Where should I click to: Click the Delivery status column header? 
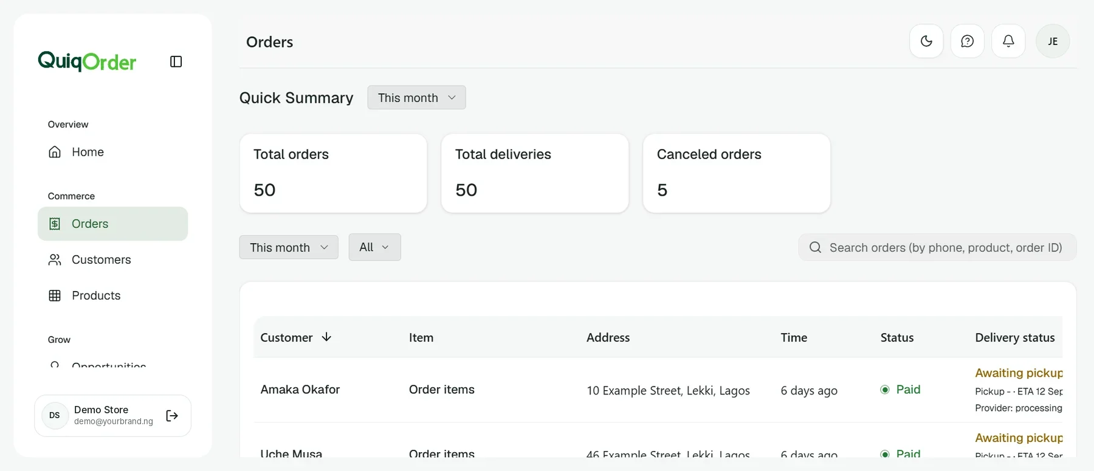(x=1015, y=337)
